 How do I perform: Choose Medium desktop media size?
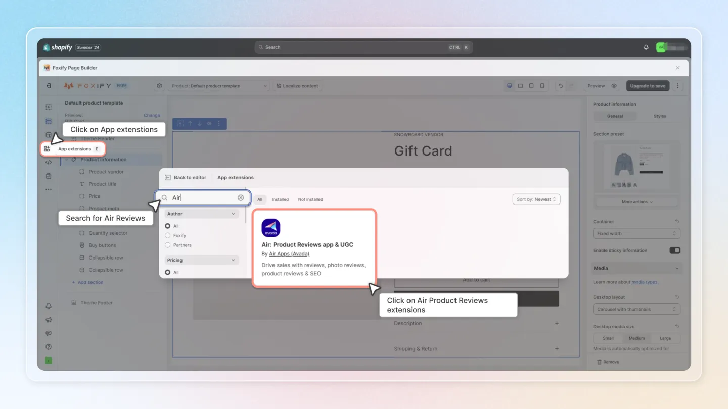pyautogui.click(x=636, y=338)
